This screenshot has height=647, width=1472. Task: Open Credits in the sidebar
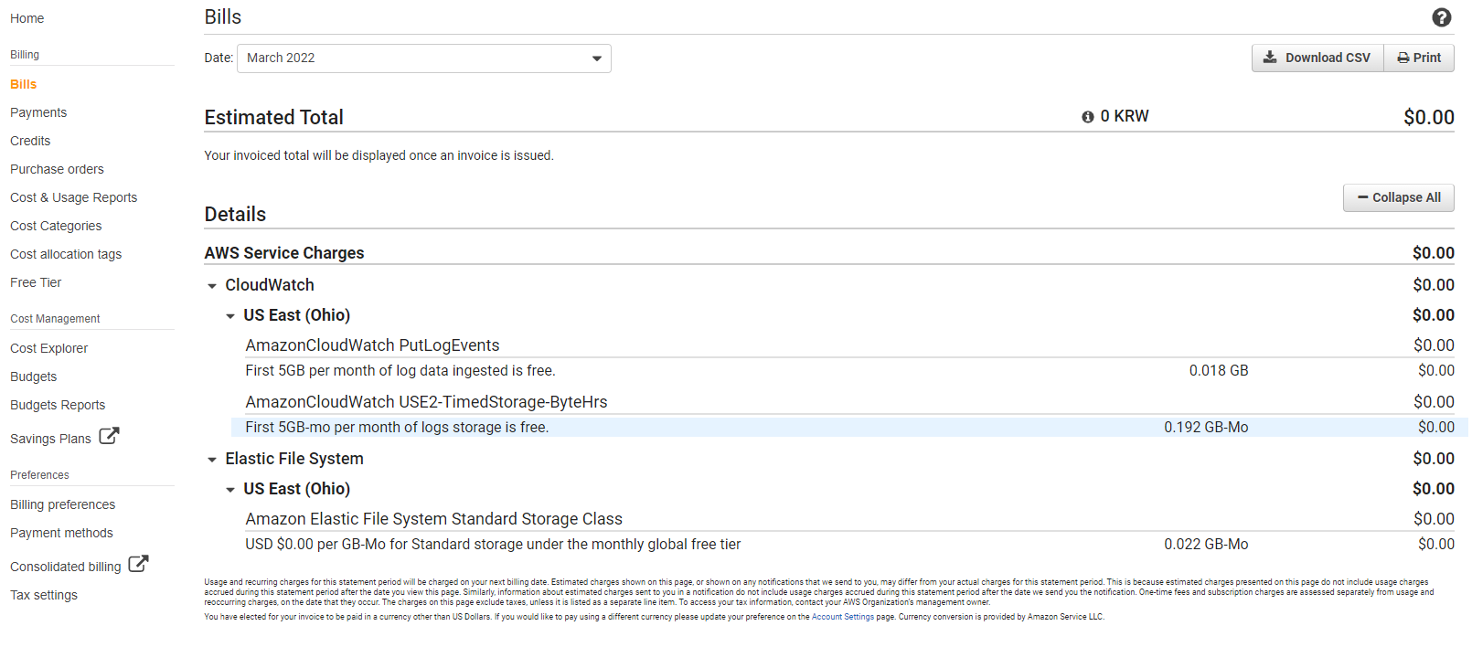pyautogui.click(x=30, y=141)
